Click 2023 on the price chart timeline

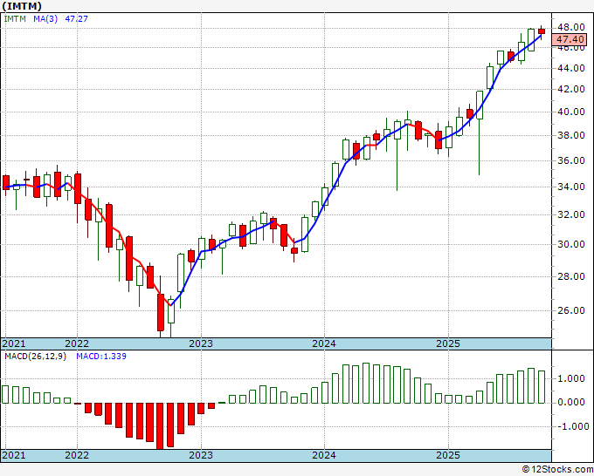click(201, 343)
